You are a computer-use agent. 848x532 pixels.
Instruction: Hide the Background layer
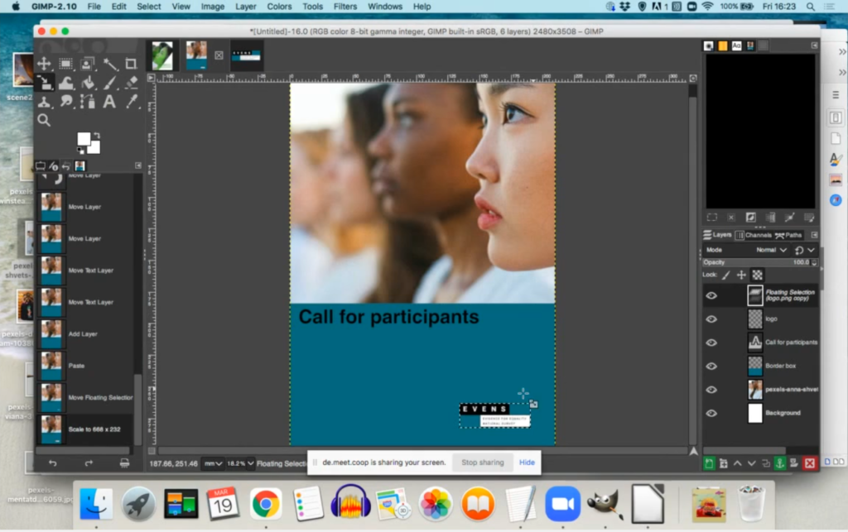711,413
